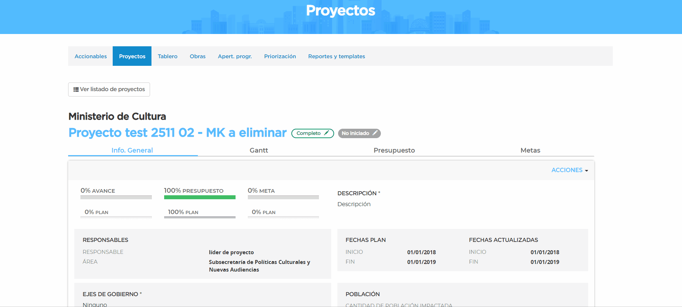Switch to the Gantt tab

click(x=259, y=150)
